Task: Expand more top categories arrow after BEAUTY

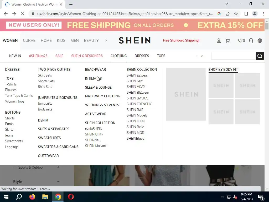Action: click(106, 40)
